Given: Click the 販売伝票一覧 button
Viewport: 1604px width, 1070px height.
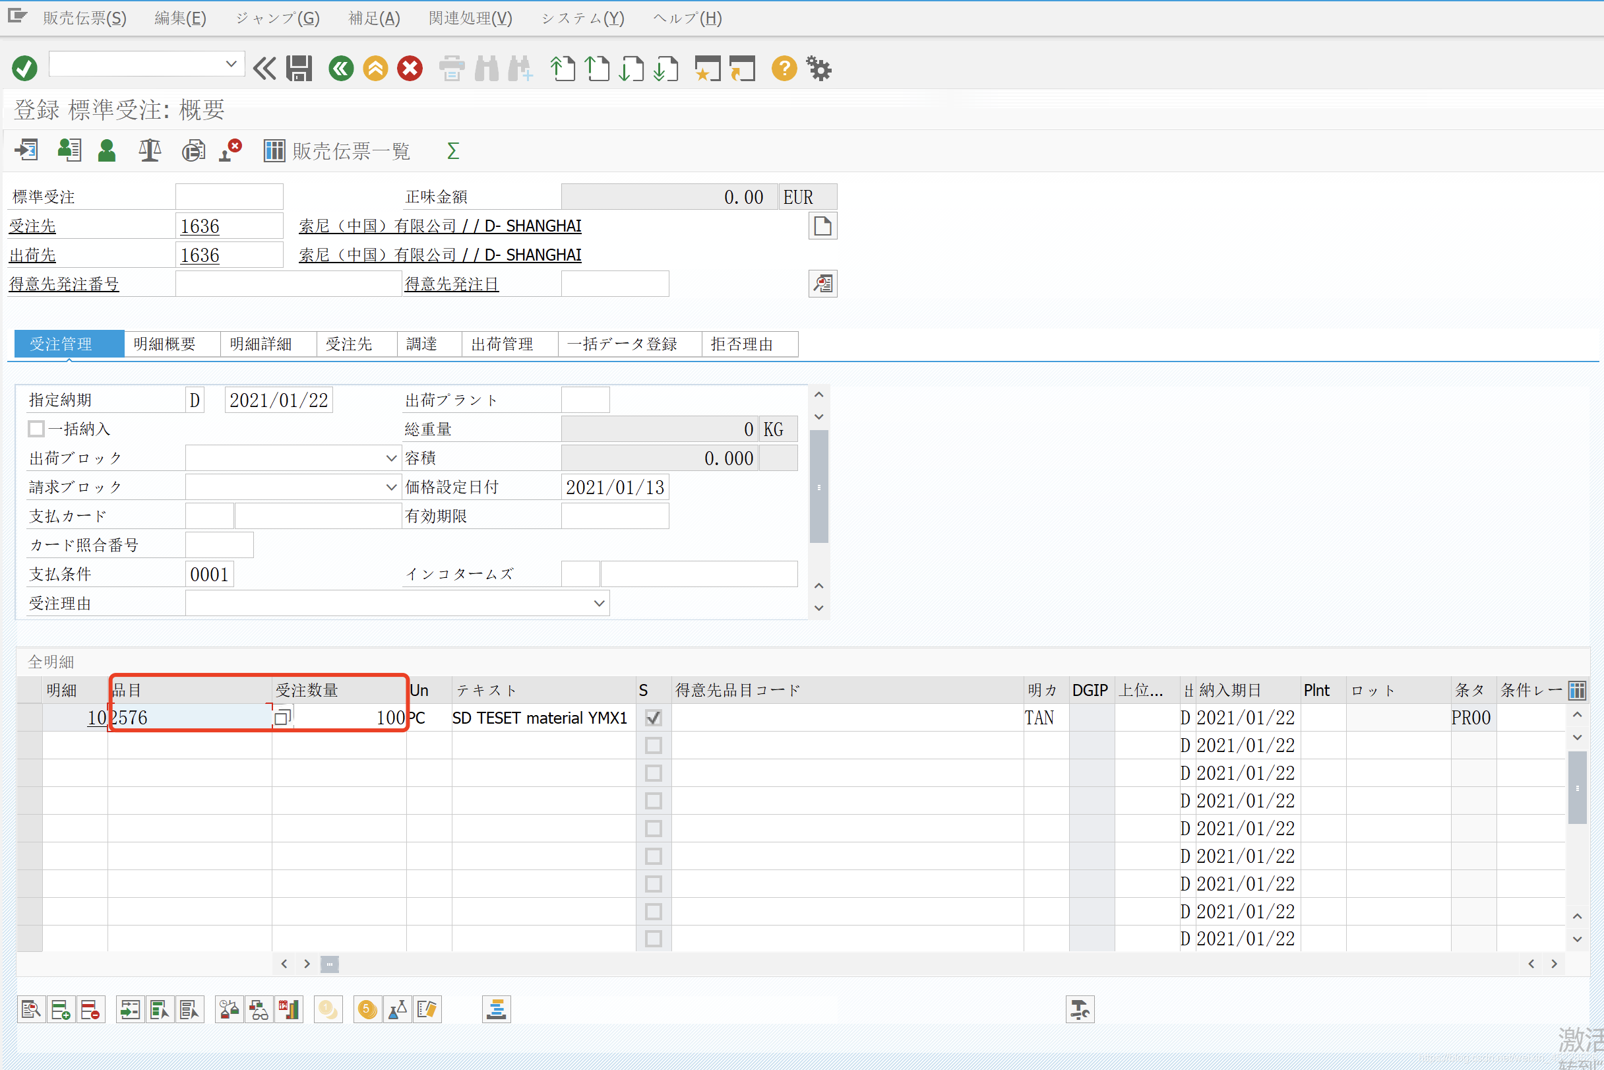Looking at the screenshot, I should pyautogui.click(x=338, y=151).
